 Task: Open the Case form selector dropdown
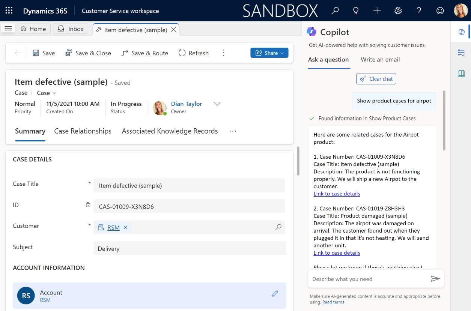pos(47,93)
